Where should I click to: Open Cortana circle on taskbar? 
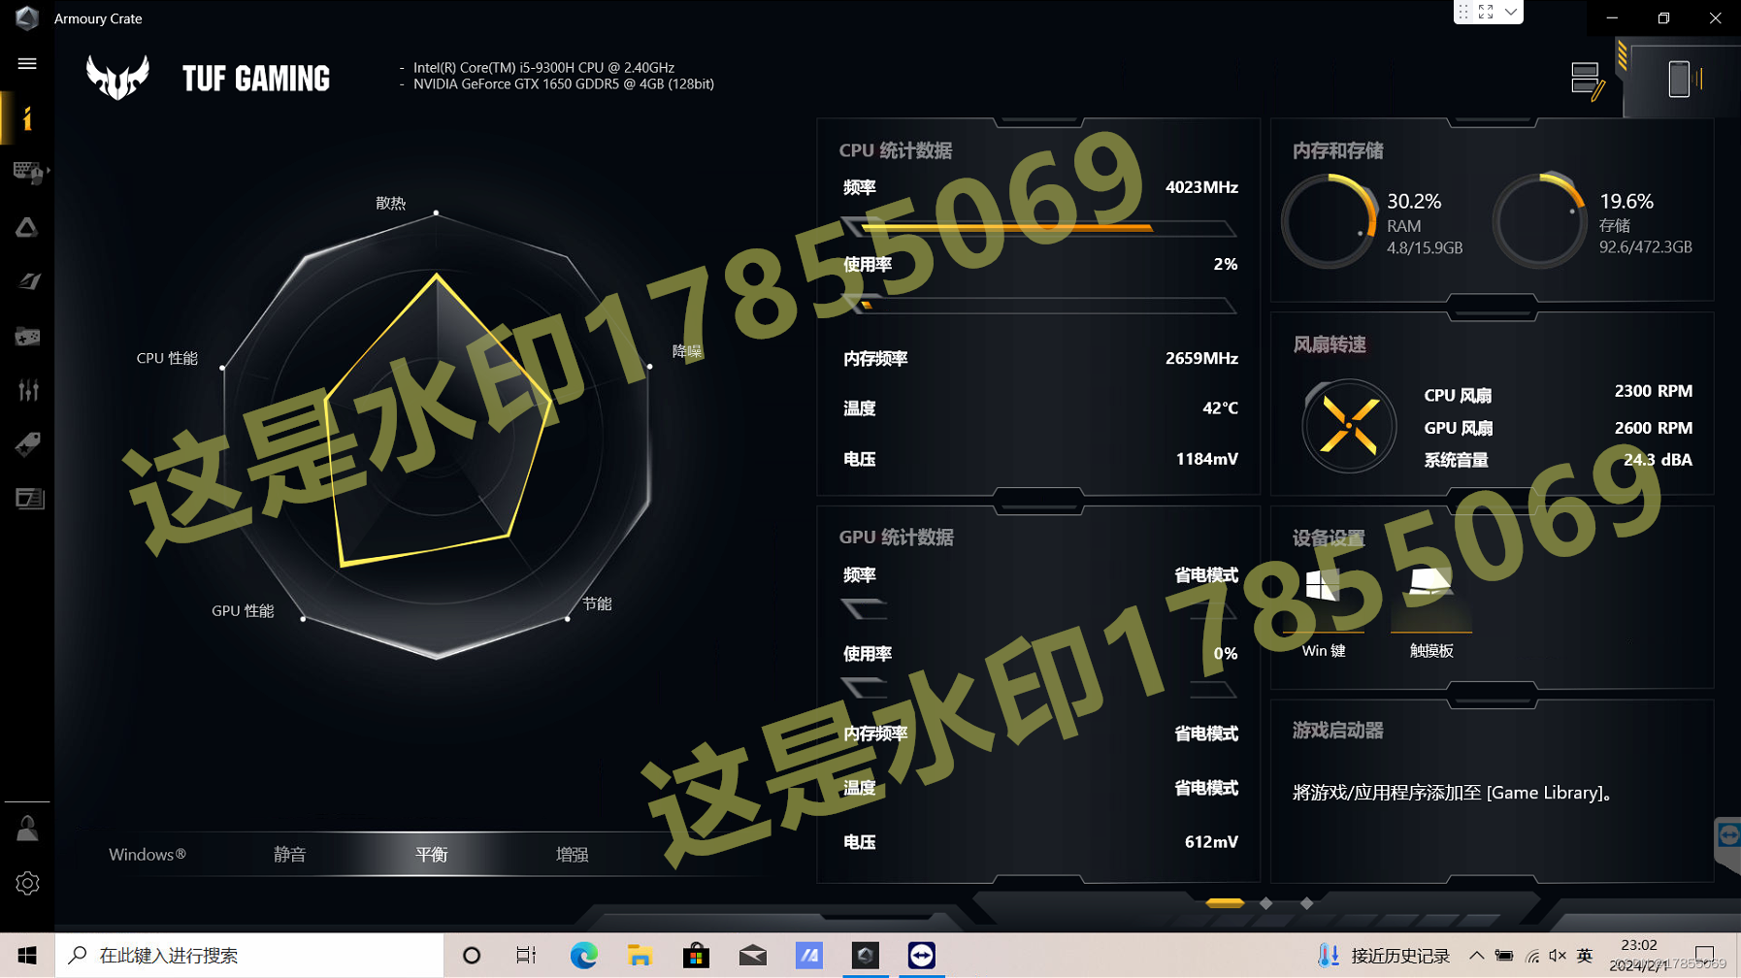pyautogui.click(x=472, y=956)
